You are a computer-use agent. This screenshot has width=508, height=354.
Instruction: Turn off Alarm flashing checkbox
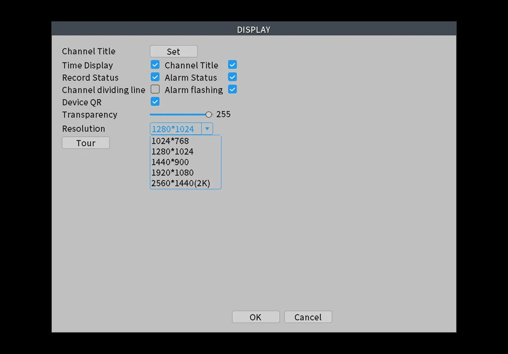point(232,89)
